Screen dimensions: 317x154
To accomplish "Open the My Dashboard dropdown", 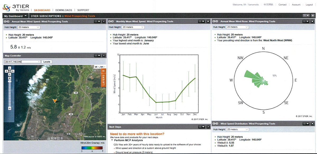I will tap(15, 16).
